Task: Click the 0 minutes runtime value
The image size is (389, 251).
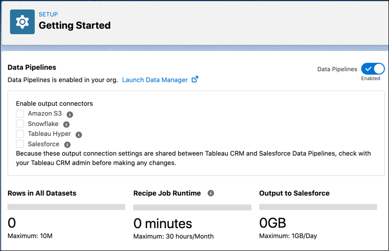Action: [x=163, y=223]
